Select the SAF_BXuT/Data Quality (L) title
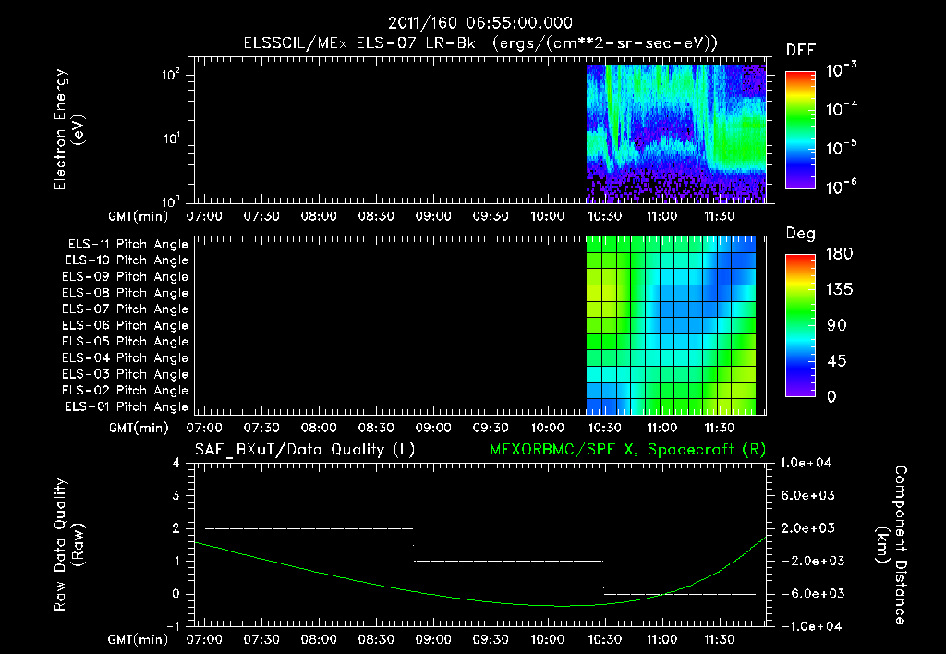 (x=305, y=450)
